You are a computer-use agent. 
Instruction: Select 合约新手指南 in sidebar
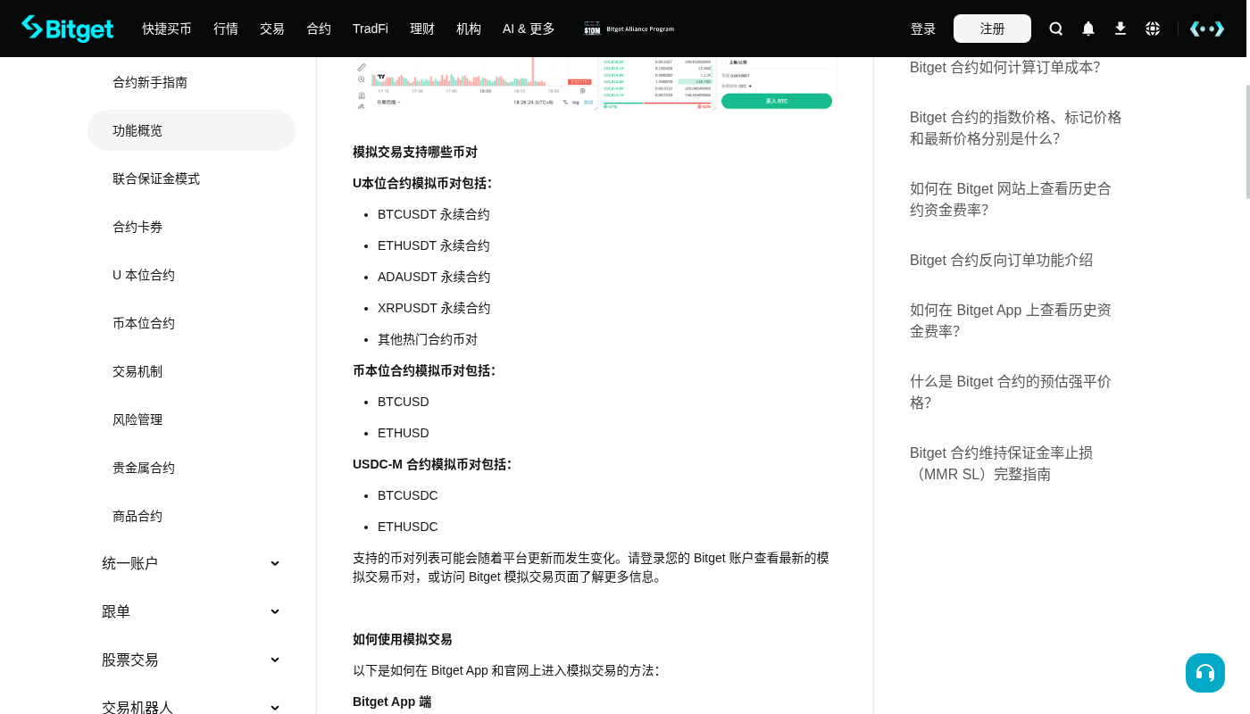[191, 82]
